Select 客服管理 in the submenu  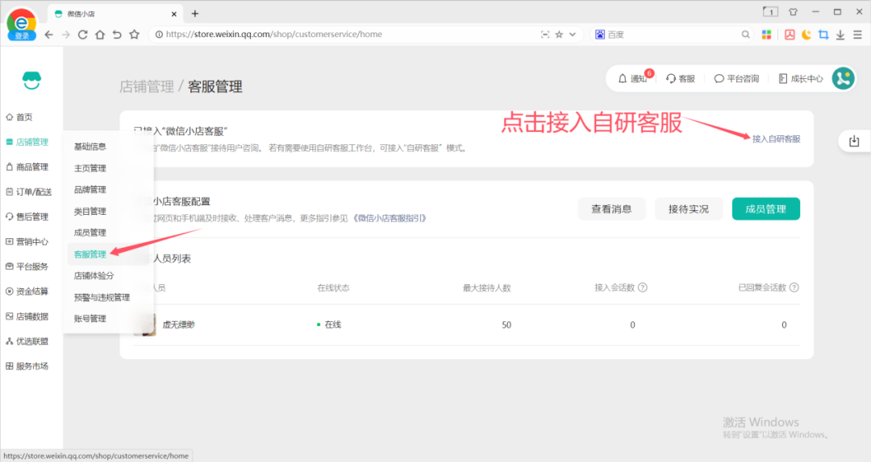pyautogui.click(x=90, y=254)
